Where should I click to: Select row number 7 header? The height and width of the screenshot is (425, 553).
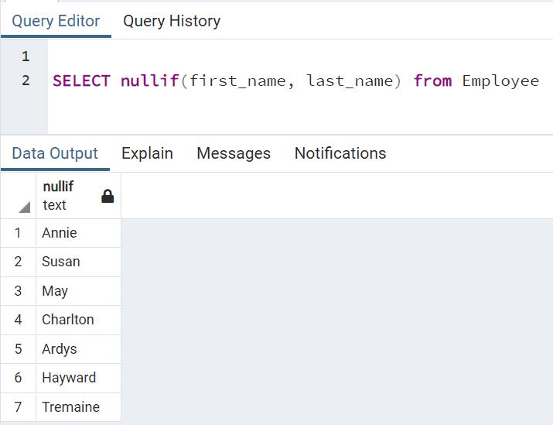[x=19, y=407]
